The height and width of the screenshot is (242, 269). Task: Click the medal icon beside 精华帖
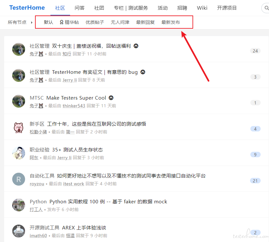61,22
